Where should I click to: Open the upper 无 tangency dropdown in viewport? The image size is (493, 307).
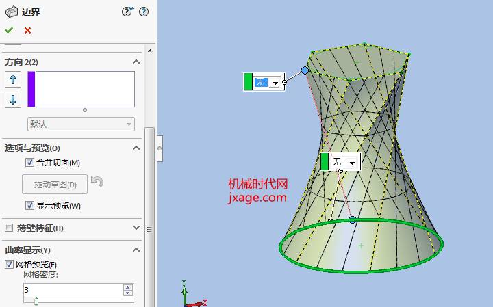(x=275, y=83)
